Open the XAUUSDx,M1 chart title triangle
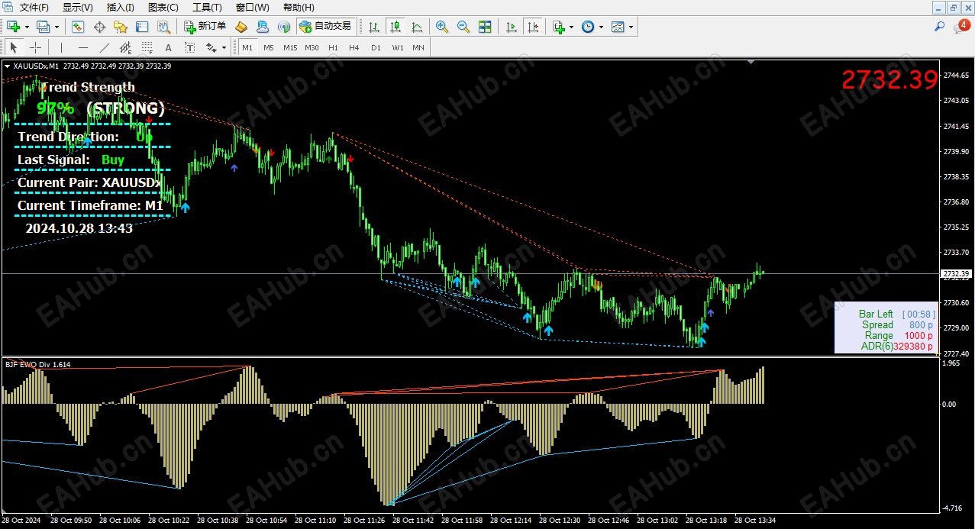 coord(7,66)
